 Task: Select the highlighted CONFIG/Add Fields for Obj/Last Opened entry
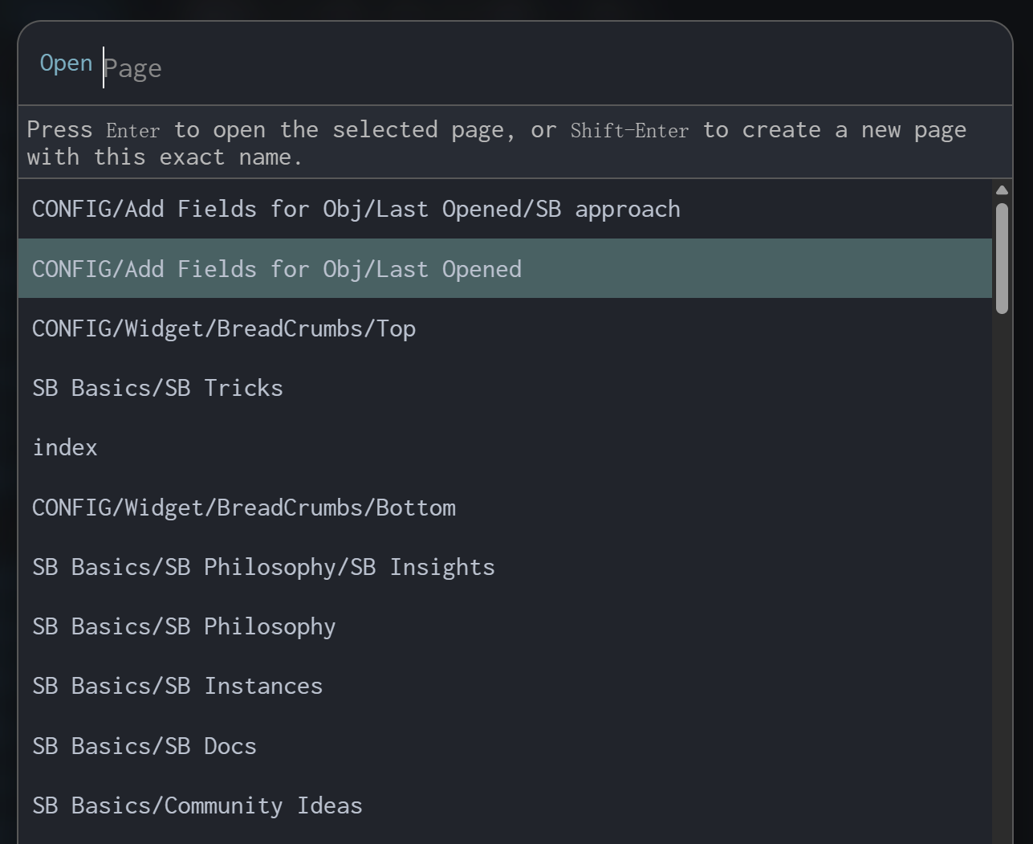[277, 269]
